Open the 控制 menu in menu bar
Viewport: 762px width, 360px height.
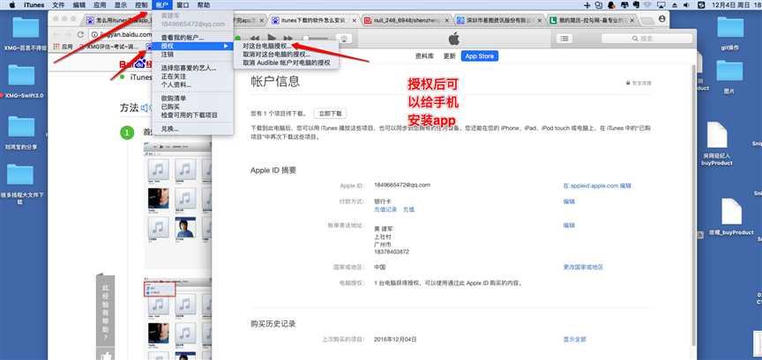point(141,5)
